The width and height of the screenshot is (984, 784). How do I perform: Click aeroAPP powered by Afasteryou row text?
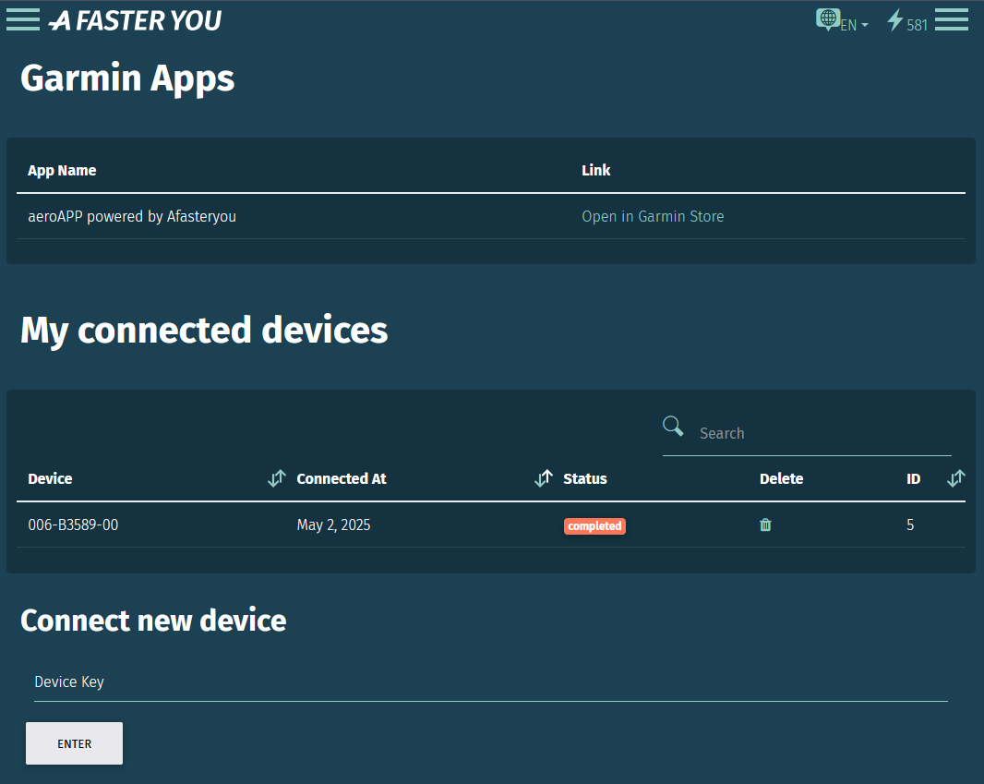[x=132, y=217]
